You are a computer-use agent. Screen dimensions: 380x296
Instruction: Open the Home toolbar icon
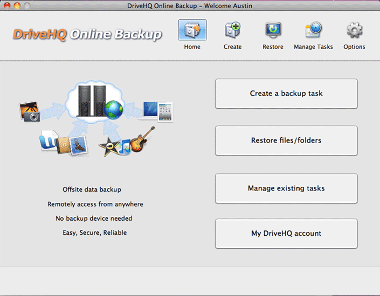(x=192, y=30)
